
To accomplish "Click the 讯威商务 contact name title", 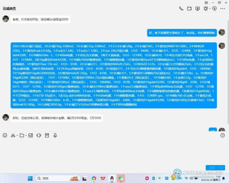I will [x=9, y=9].
